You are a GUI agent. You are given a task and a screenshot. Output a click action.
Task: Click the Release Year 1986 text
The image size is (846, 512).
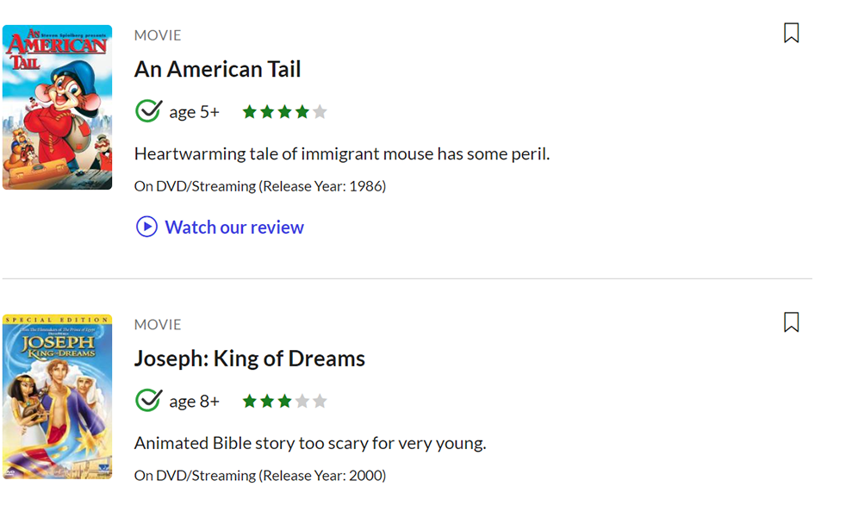point(258,185)
